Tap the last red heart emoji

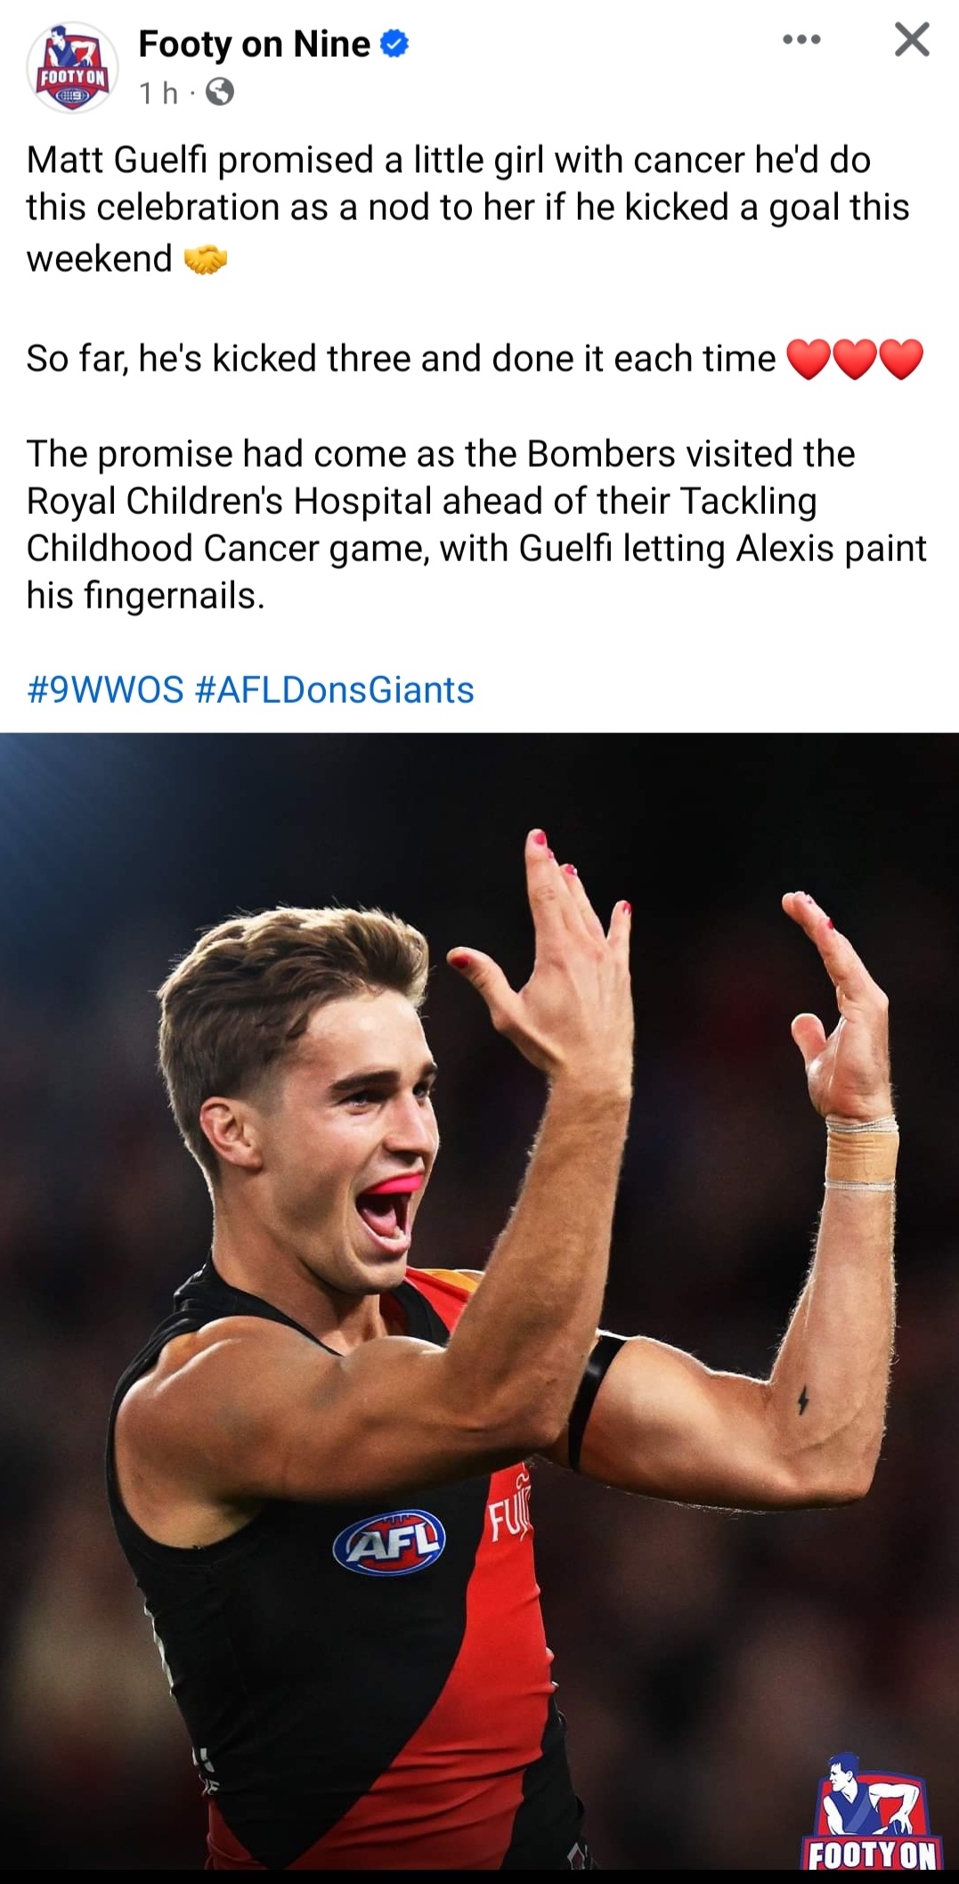point(901,360)
